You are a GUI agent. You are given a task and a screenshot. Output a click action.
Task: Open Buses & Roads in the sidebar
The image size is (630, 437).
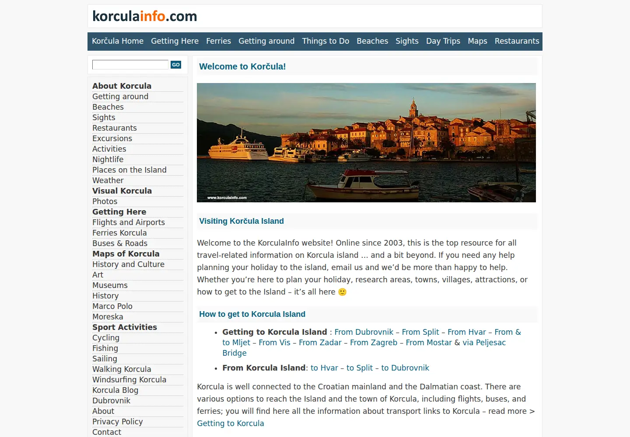(x=120, y=243)
